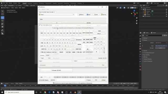This screenshot has width=168, height=94.
Task: Select the Cursor tool in Blender toolbar
Action: pos(2,14)
